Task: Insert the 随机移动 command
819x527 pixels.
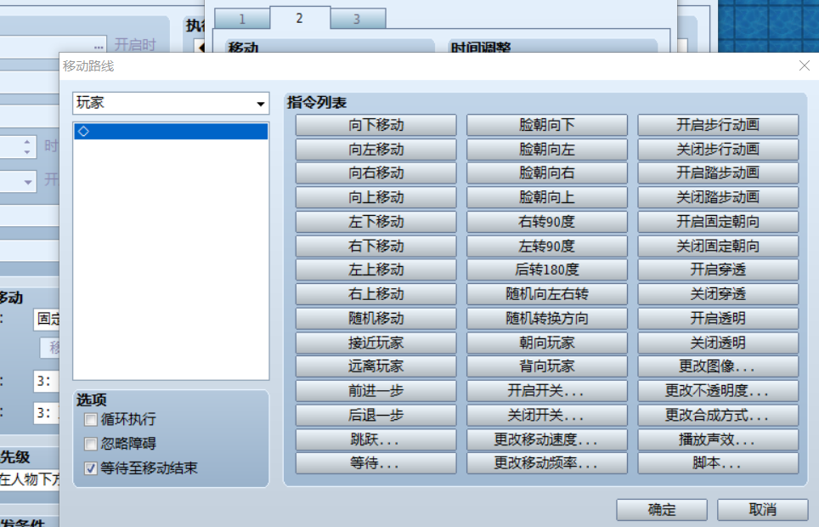Action: click(376, 319)
